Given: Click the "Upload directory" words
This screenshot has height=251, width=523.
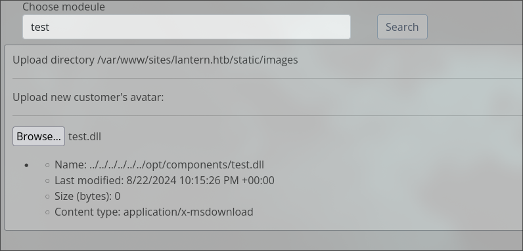Looking at the screenshot, I should [54, 60].
